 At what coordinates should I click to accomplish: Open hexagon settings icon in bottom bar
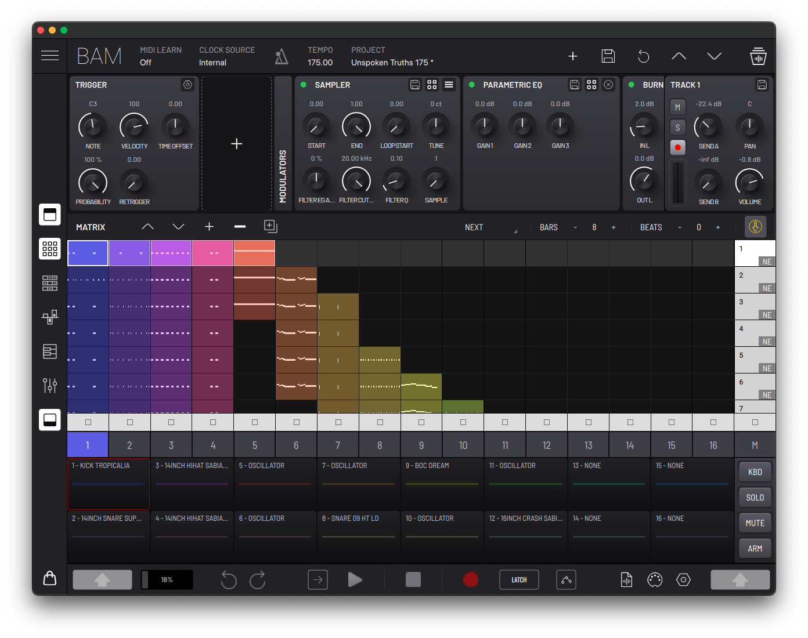tap(683, 579)
